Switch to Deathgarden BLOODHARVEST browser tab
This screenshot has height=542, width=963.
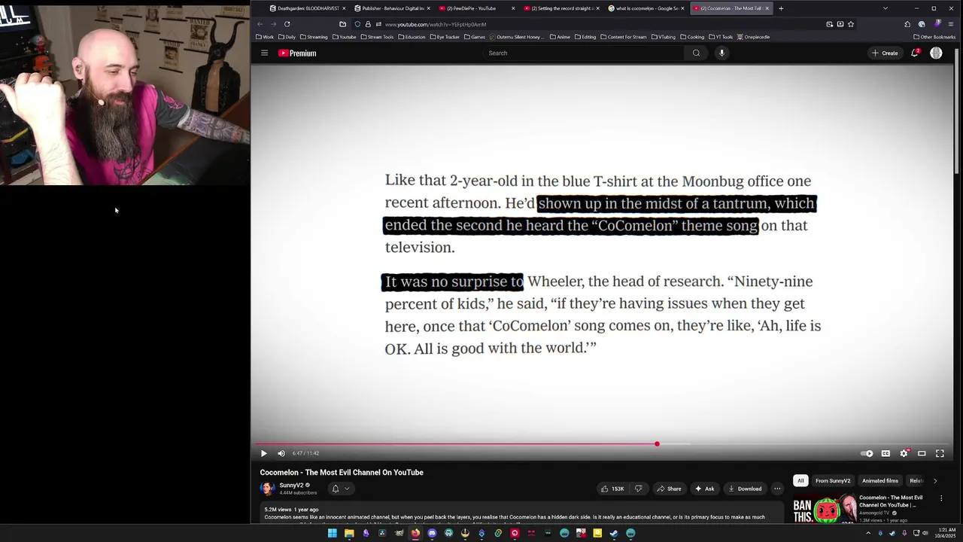(x=307, y=8)
